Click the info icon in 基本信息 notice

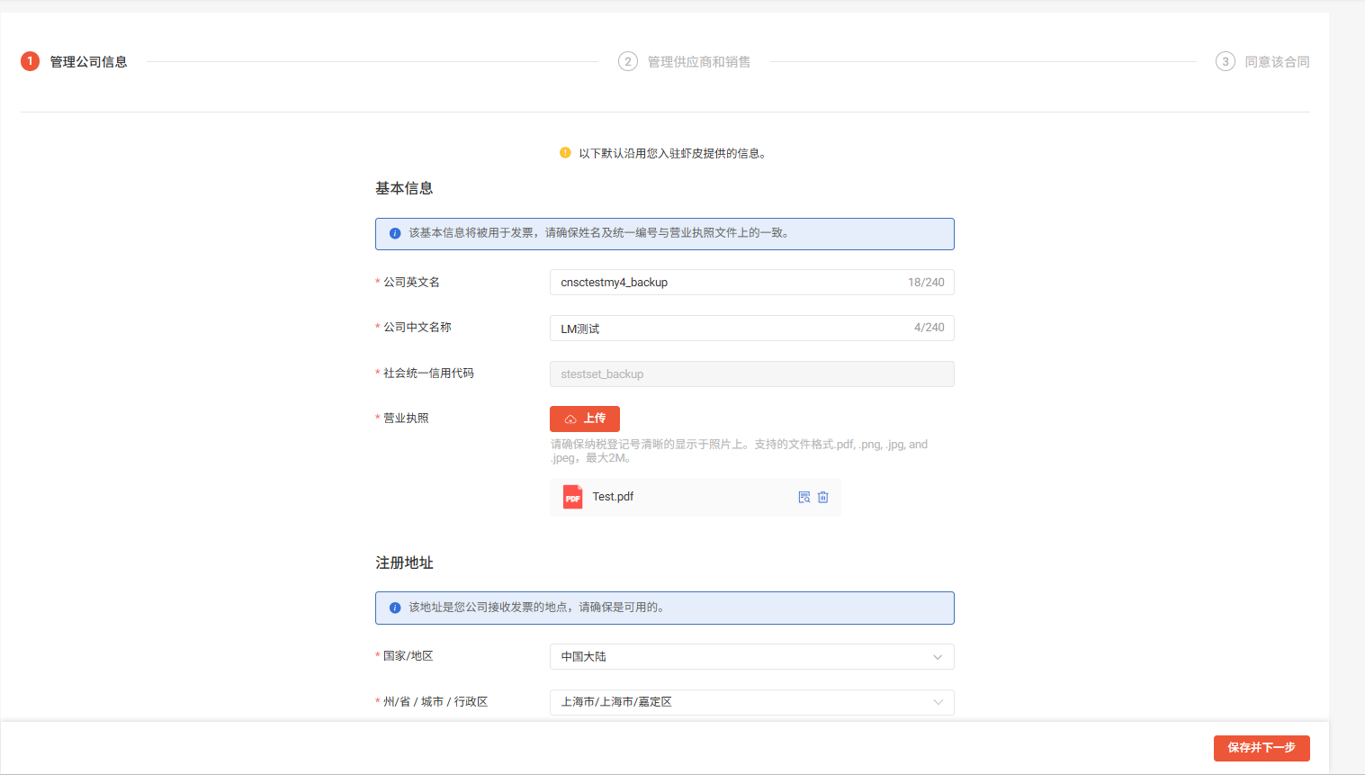(x=395, y=233)
